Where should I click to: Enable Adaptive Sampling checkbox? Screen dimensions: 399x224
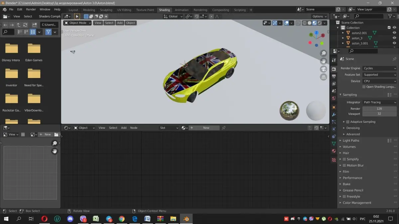pyautogui.click(x=348, y=122)
